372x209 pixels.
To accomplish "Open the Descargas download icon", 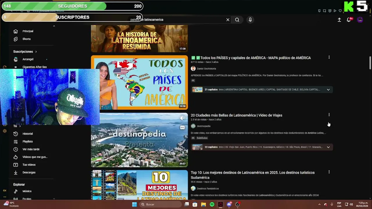I will tap(16, 172).
